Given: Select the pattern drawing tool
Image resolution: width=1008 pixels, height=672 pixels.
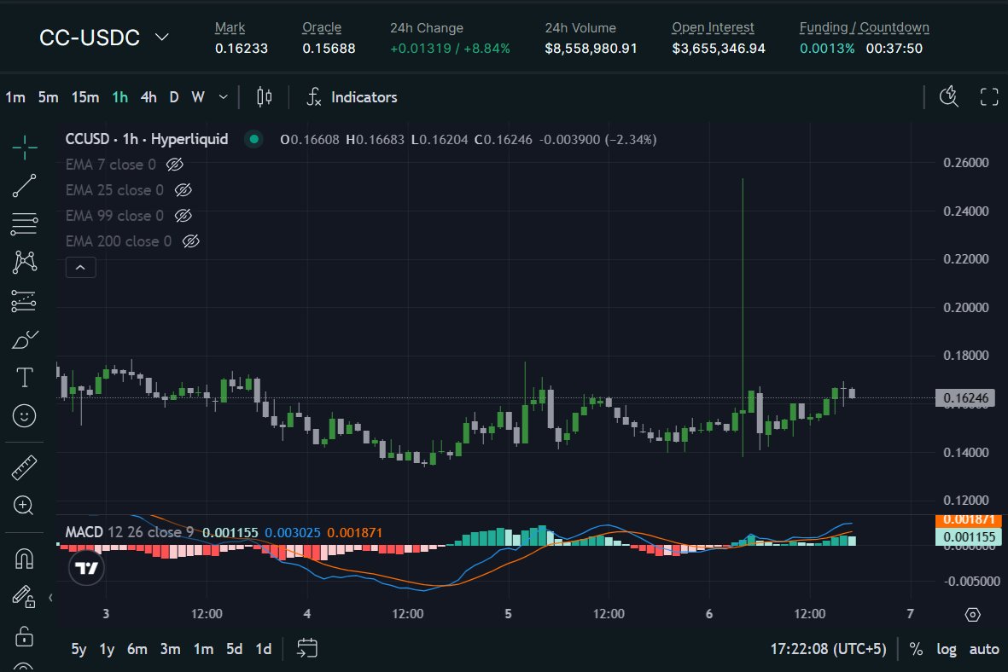Looking at the screenshot, I should tap(25, 262).
